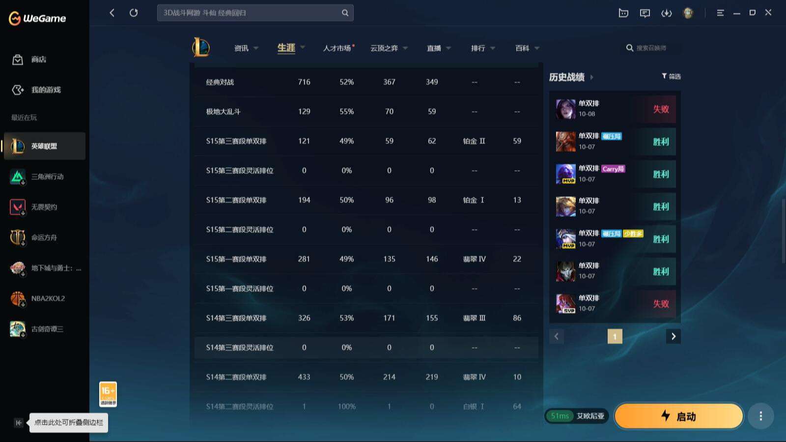Select Lost Ark (命运方舟) game icon

click(x=18, y=237)
